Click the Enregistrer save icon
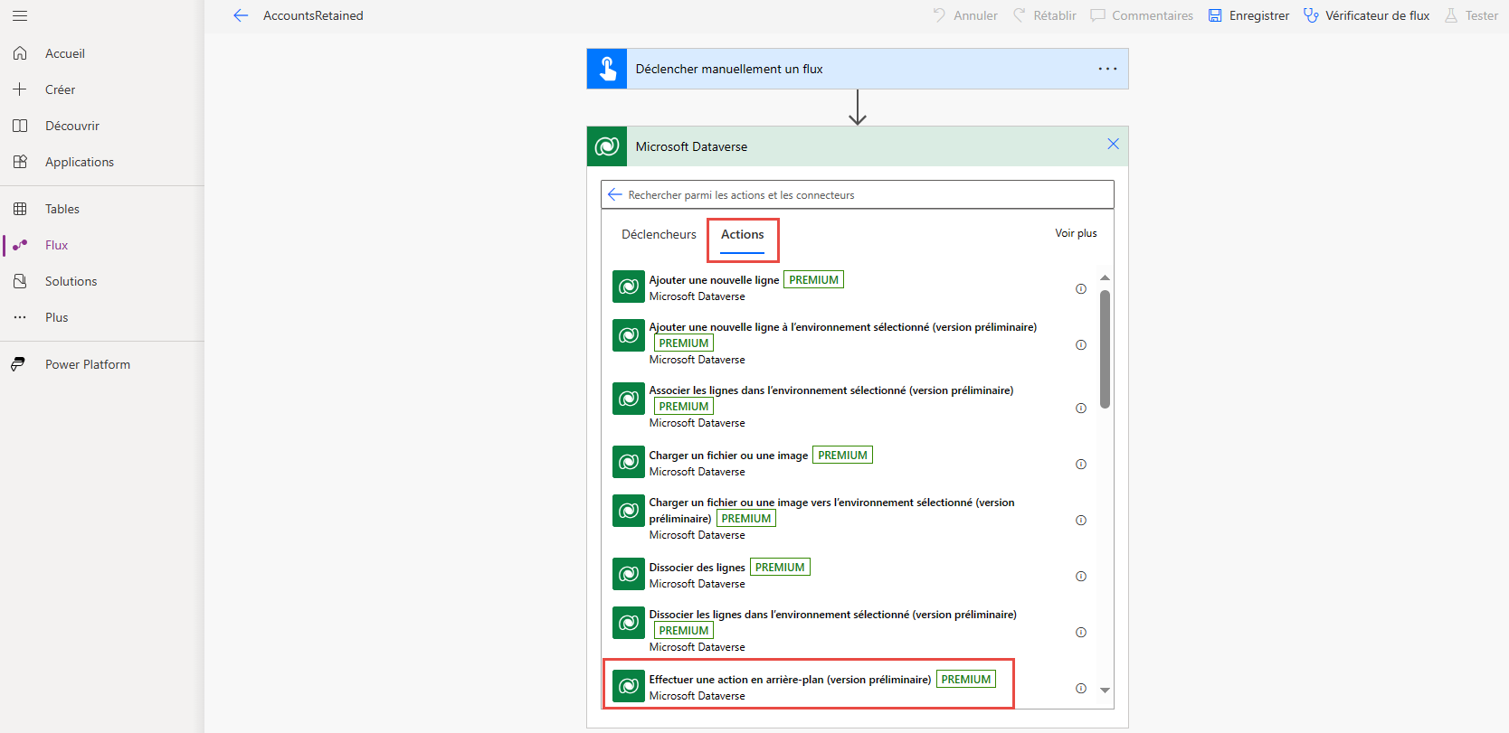 coord(1215,15)
